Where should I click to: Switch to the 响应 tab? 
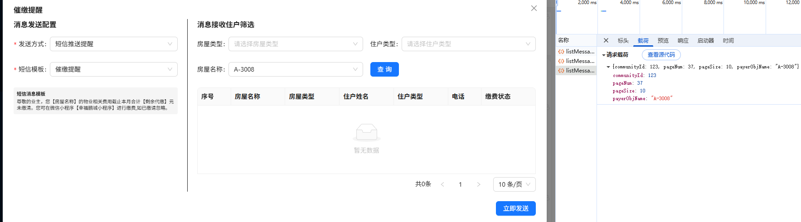tap(683, 40)
